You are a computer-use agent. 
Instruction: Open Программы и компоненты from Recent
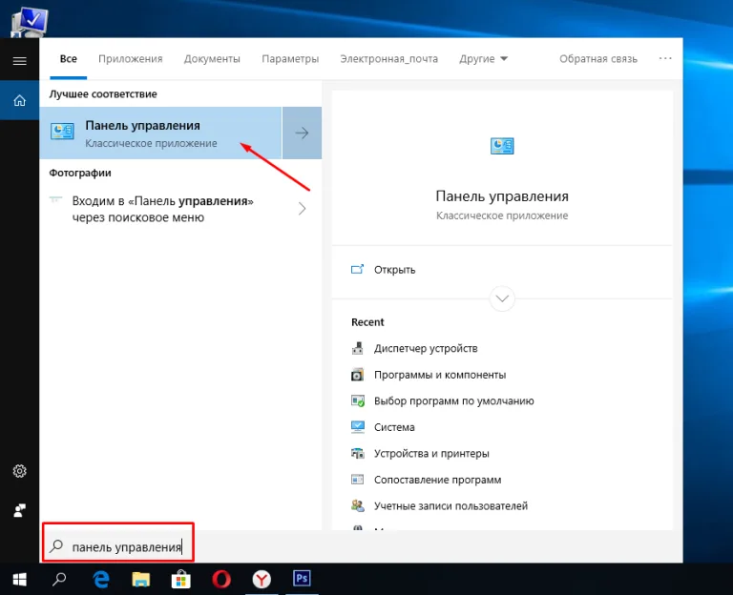(440, 375)
